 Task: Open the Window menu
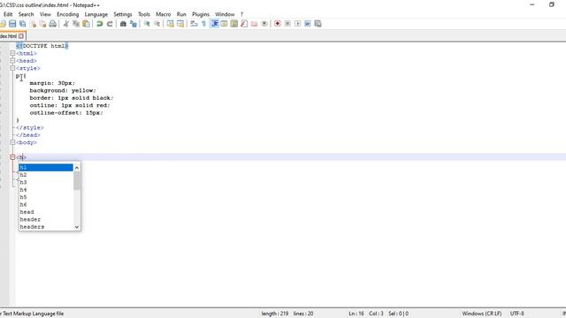[225, 14]
